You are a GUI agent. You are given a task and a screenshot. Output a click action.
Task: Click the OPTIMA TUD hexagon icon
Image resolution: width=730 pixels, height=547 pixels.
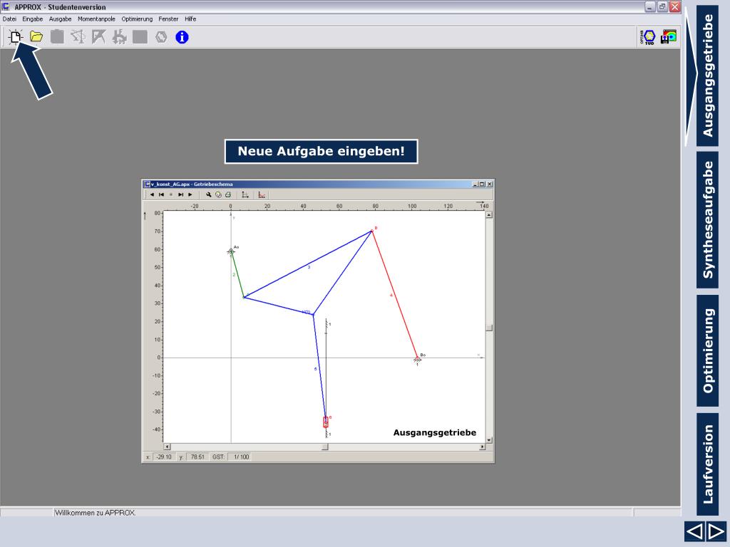(x=648, y=37)
